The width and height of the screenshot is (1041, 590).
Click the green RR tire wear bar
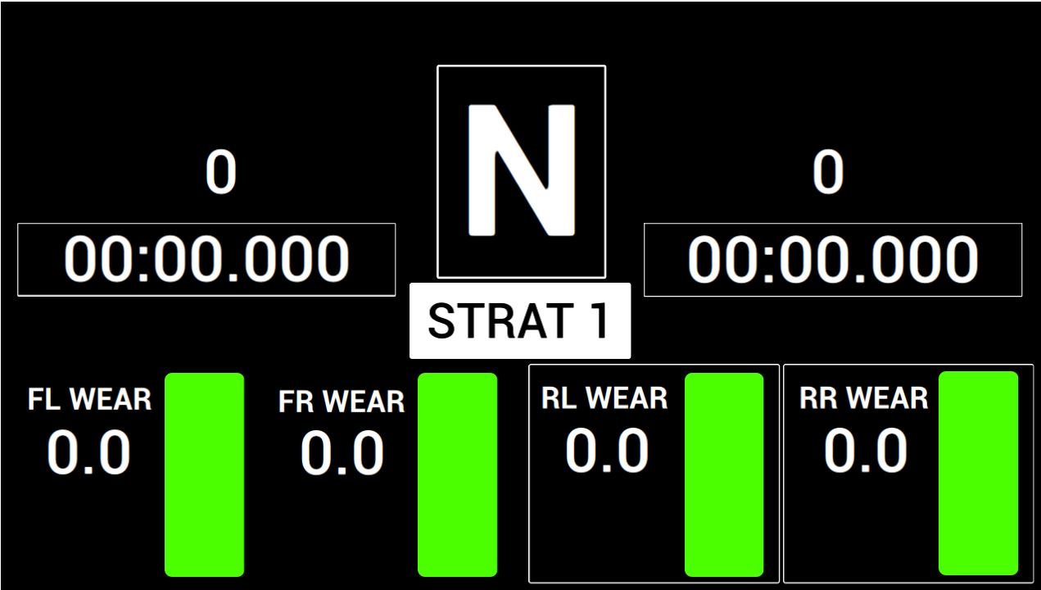click(979, 473)
